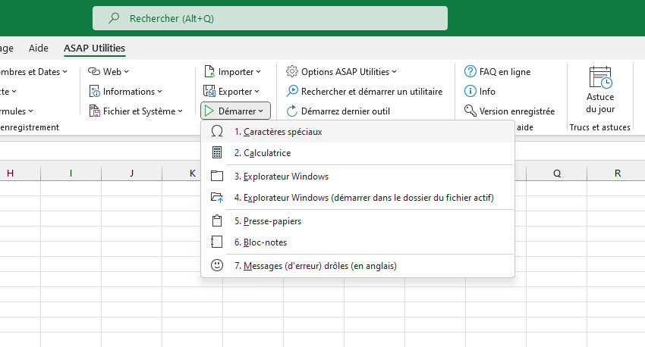645x347 pixels.
Task: Click Démarrez dernier outil label
Action: 345,111
